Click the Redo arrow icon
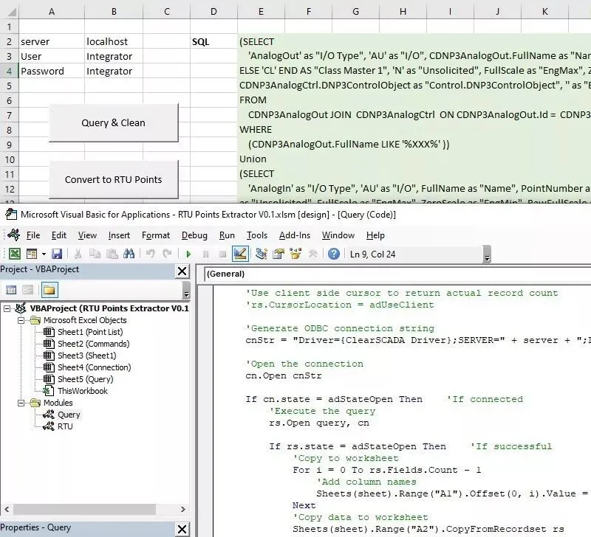The height and width of the screenshot is (537, 591). click(167, 254)
